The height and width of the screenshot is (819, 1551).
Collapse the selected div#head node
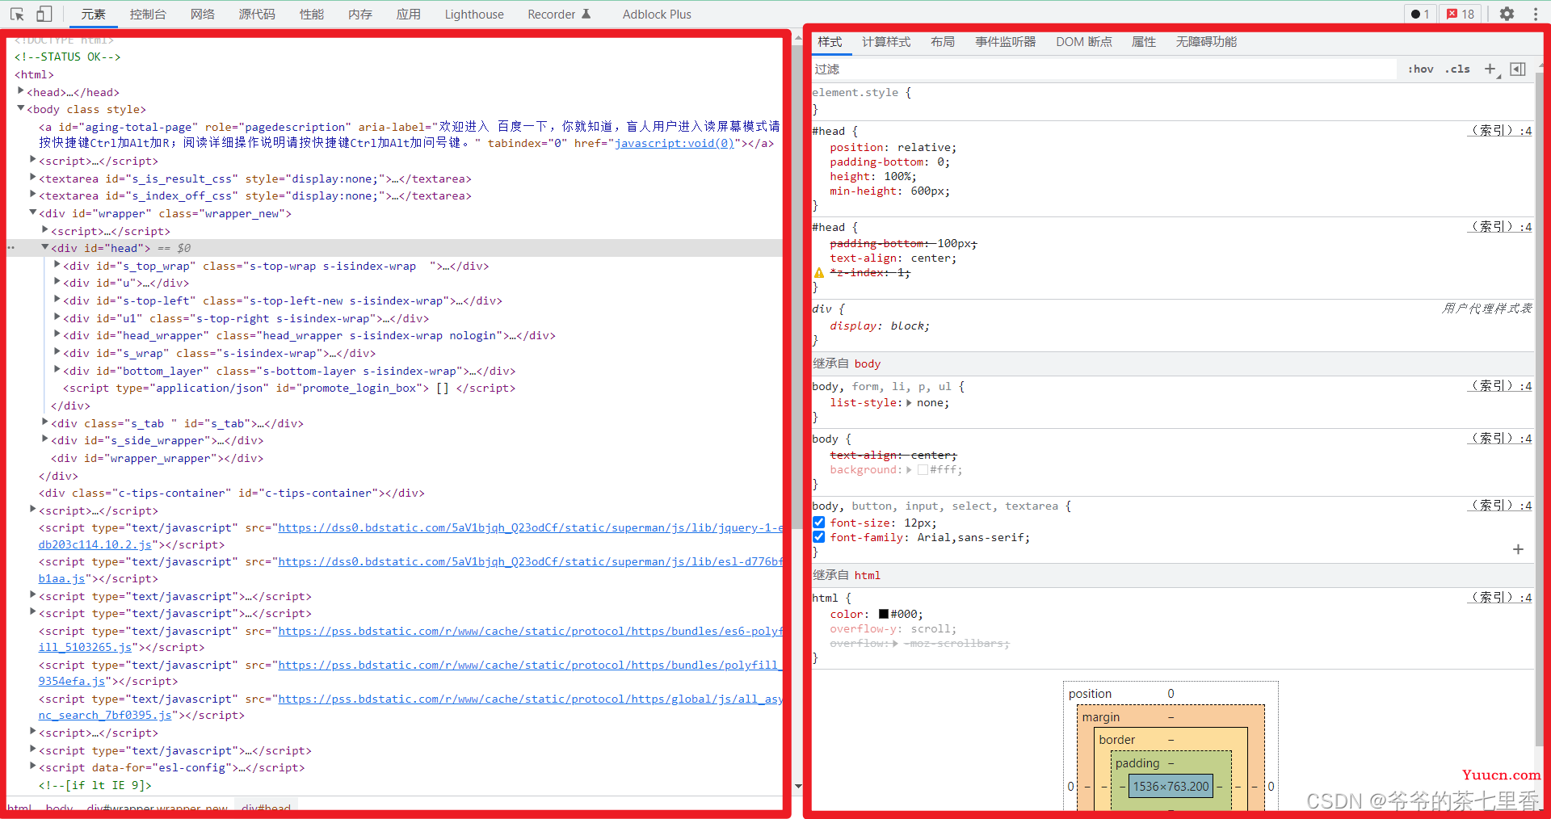pyautogui.click(x=45, y=248)
